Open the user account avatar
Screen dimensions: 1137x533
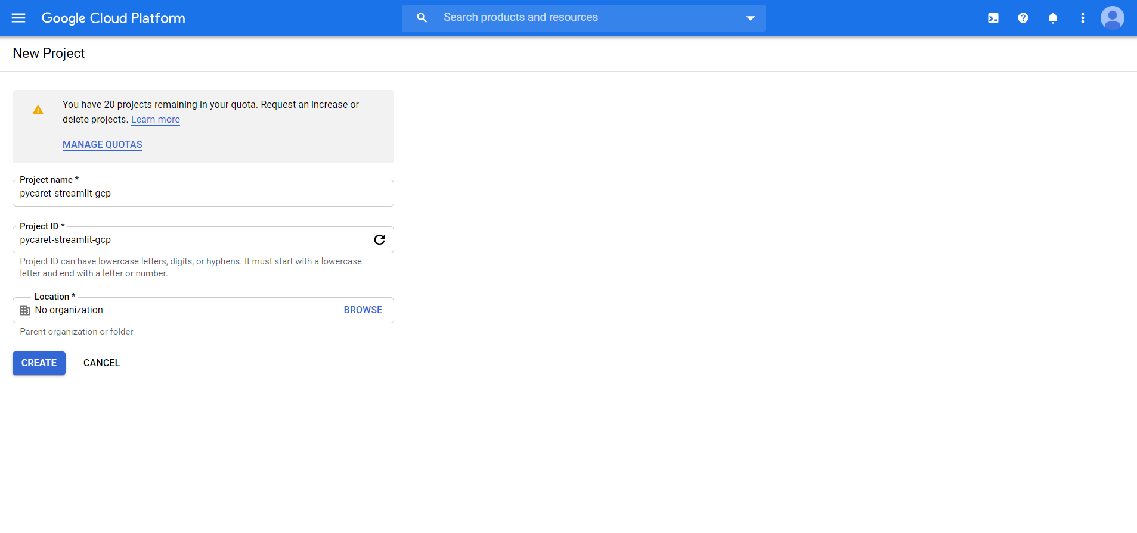1113,18
